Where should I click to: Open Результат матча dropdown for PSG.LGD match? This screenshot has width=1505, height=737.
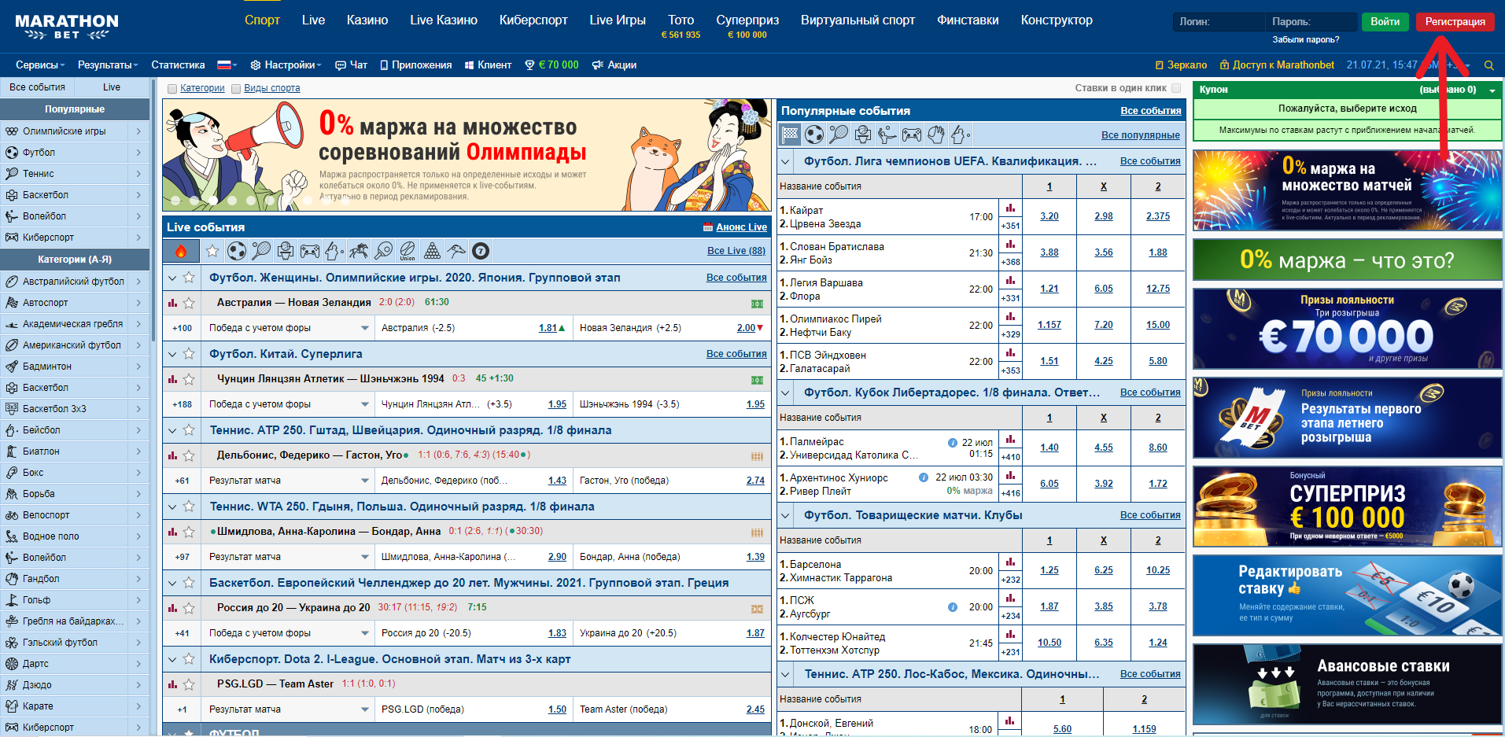pyautogui.click(x=365, y=709)
